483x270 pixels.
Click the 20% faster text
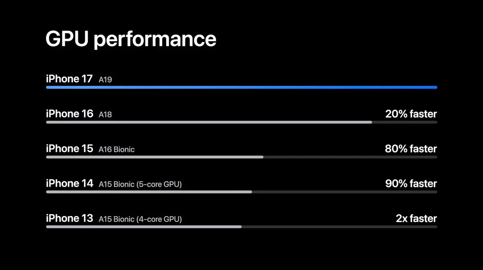[x=411, y=114]
